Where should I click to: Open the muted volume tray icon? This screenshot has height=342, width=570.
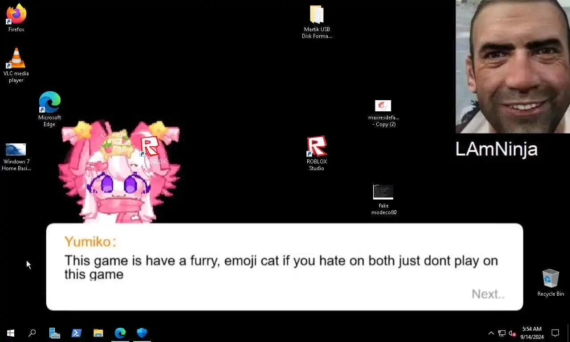click(x=512, y=333)
